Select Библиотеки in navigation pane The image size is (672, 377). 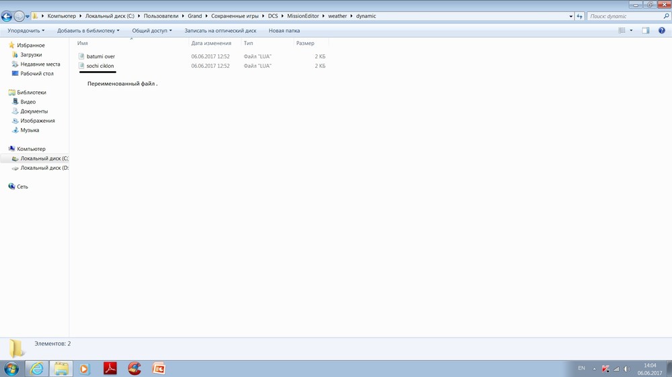click(x=32, y=93)
